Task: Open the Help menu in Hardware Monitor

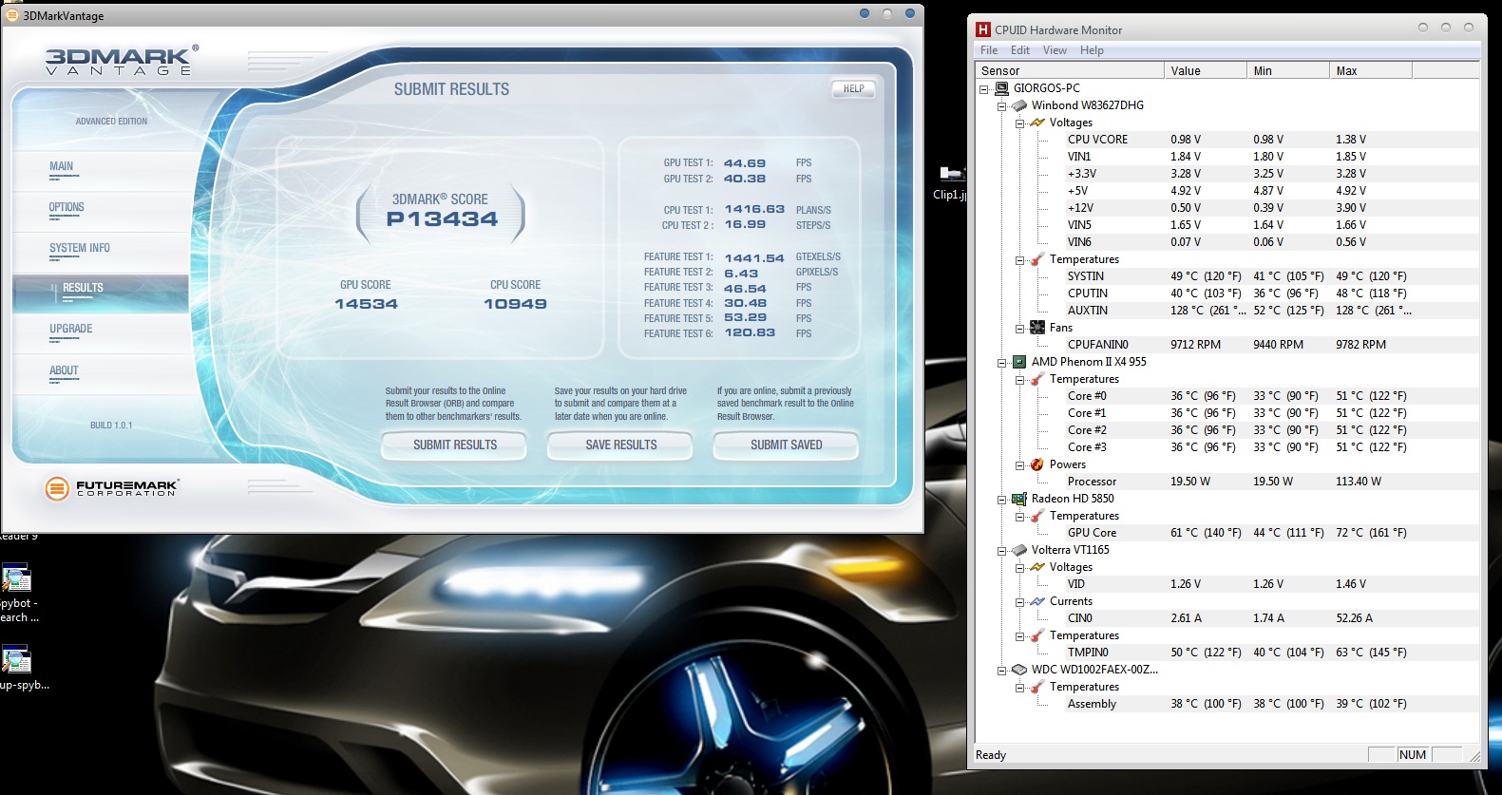Action: pos(1092,50)
